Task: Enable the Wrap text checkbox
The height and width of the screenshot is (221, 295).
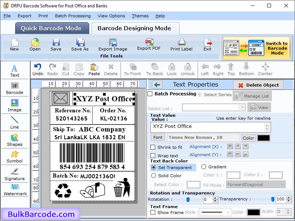Action: pos(153,156)
